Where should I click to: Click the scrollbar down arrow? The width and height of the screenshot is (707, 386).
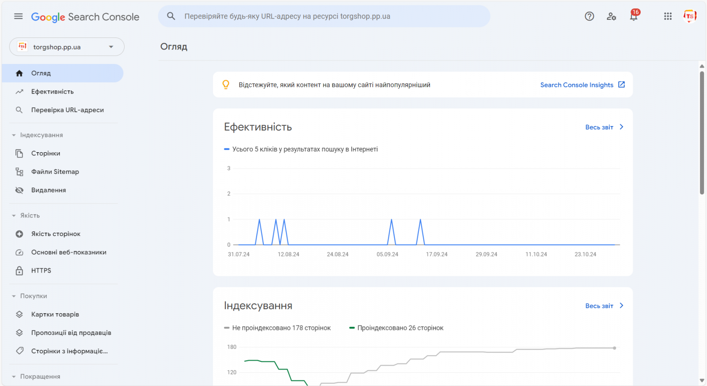pyautogui.click(x=702, y=380)
